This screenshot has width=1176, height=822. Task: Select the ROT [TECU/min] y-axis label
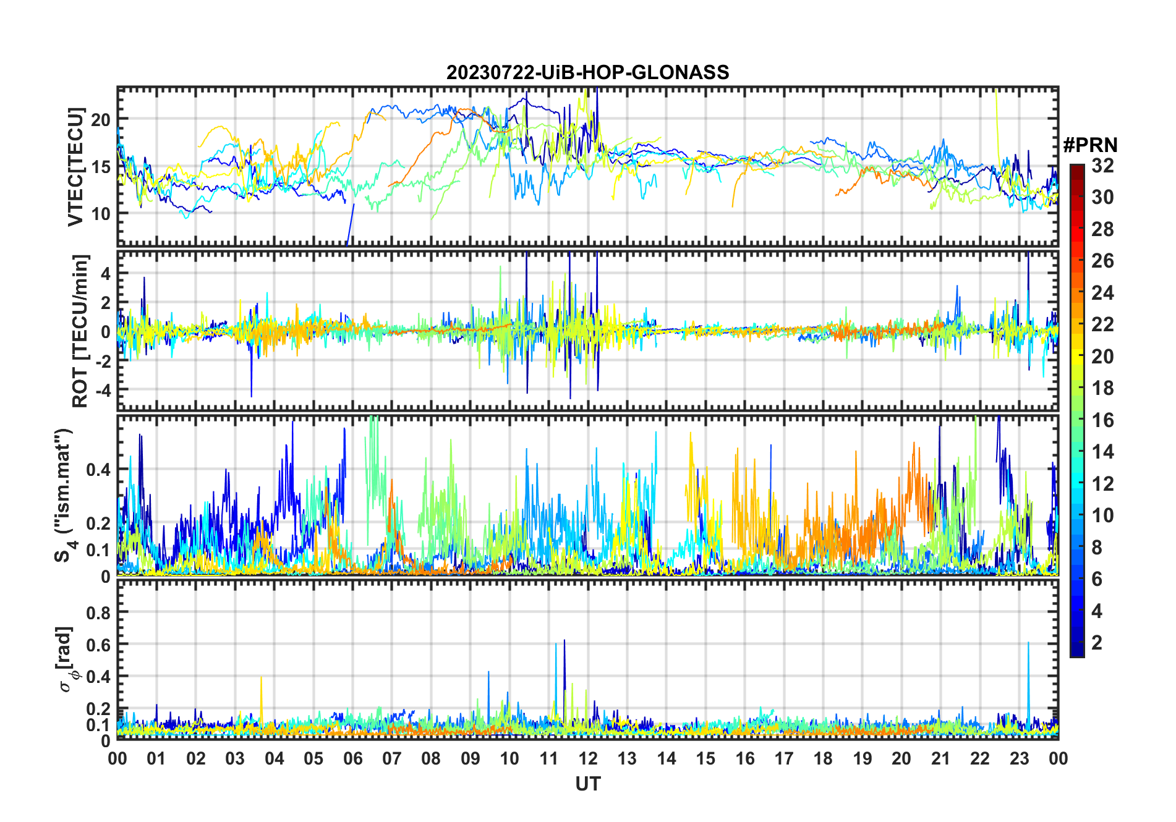80,331
